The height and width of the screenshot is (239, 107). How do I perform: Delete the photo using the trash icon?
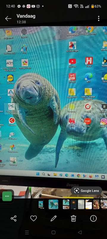(73, 219)
